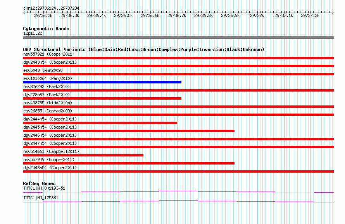
Task: Select the red bar under esv26855
Action: pos(178,115)
